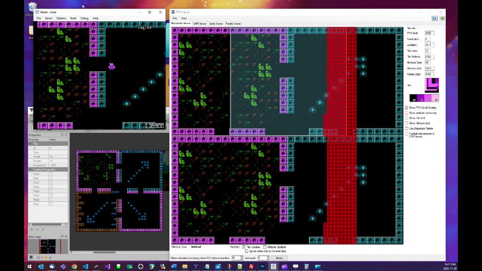
Task: Click the scanline number stepper arrows
Action: point(241,258)
